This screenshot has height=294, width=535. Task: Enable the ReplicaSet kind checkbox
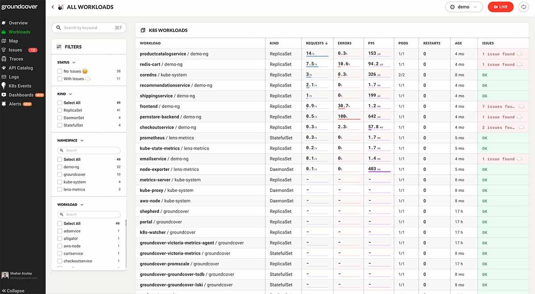(x=60, y=110)
